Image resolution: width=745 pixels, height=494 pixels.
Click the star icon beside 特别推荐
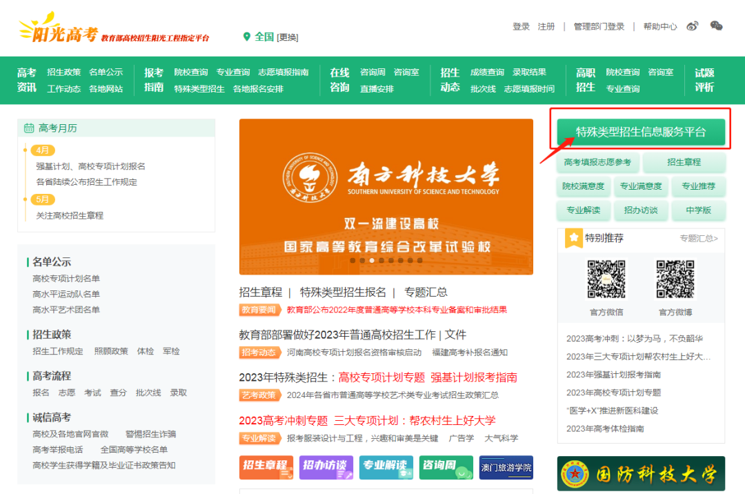pos(573,237)
